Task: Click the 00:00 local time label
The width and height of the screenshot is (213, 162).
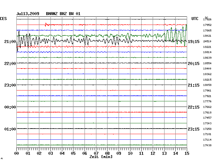Action: coord(10,107)
